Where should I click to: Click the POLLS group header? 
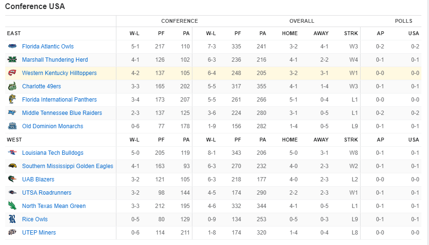click(x=403, y=21)
